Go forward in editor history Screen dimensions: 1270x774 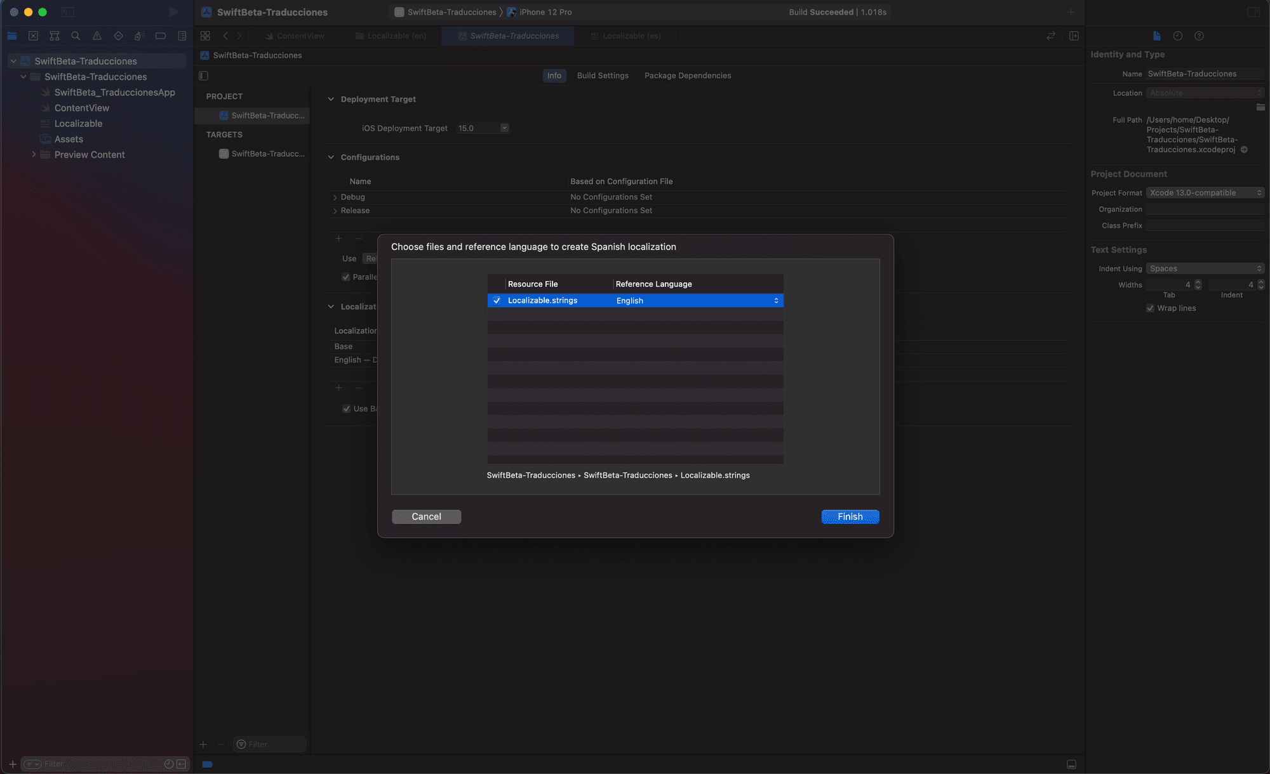pos(239,36)
